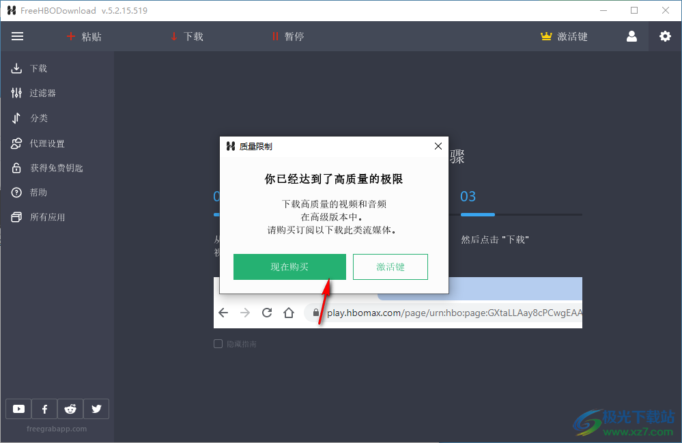Click 下载 in the top toolbar
Image resolution: width=682 pixels, height=443 pixels.
[x=193, y=36]
